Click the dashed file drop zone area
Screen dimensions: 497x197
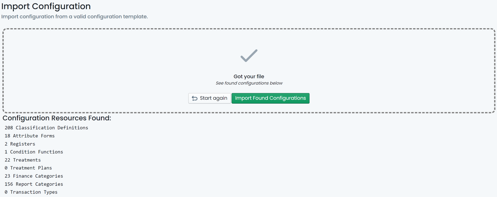(x=249, y=71)
